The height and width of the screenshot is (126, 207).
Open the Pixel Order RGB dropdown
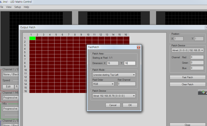coord(103,84)
